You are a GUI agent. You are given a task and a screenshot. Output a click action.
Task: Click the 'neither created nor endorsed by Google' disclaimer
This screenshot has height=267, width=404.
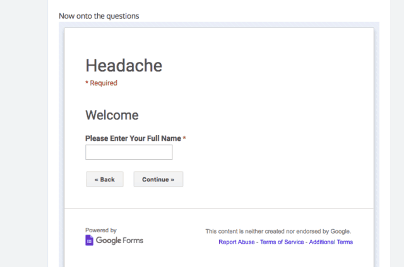(x=278, y=231)
